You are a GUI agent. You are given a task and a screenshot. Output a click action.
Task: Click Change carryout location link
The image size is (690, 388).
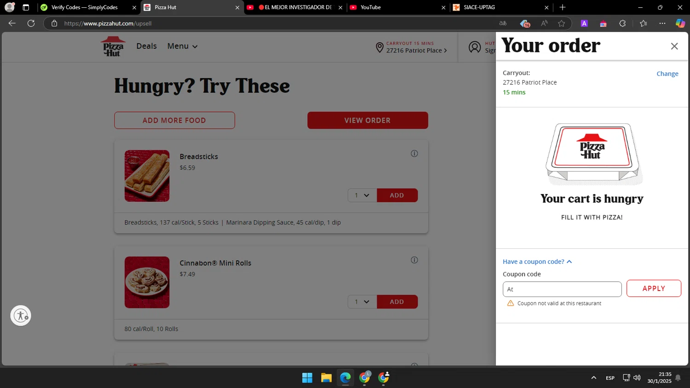point(667,74)
